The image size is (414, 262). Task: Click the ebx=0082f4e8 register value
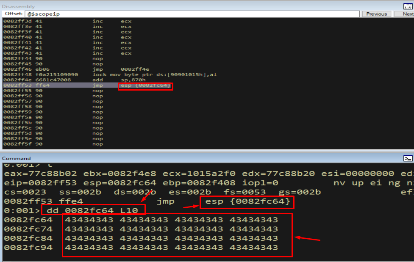point(119,174)
